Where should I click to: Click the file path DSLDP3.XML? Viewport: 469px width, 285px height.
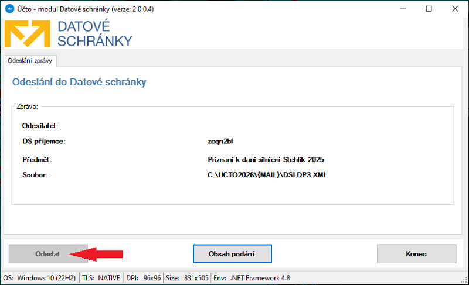tap(267, 175)
